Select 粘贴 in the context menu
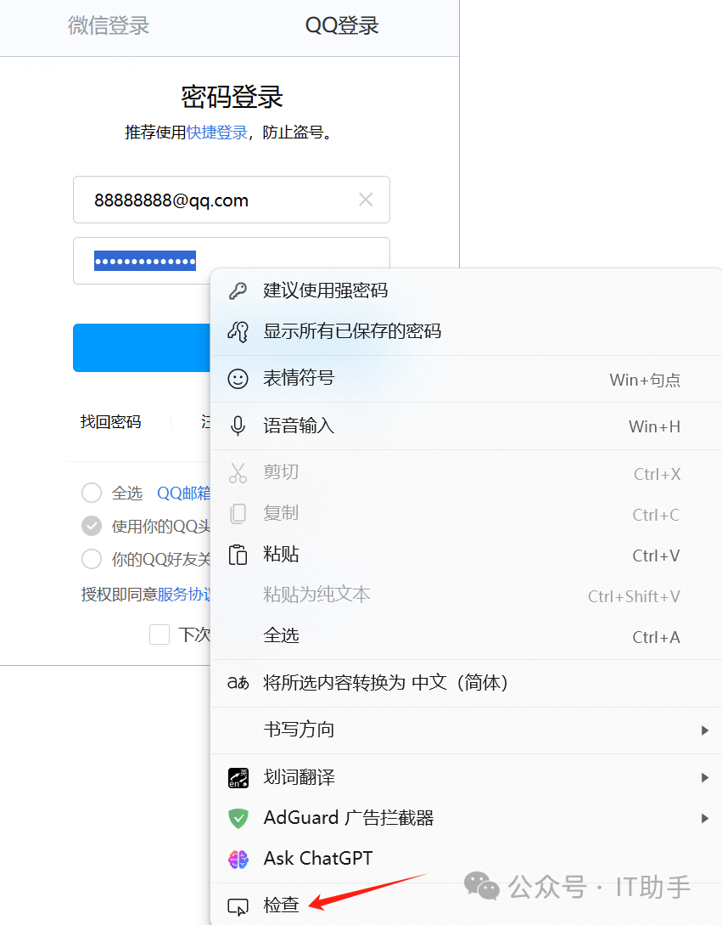 coord(467,555)
